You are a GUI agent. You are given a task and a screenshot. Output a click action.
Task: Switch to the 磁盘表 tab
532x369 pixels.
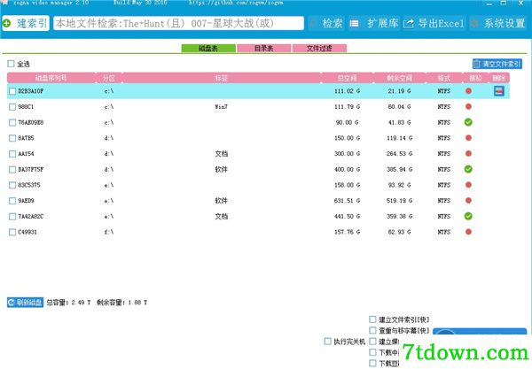[208, 49]
